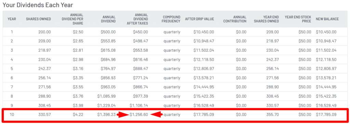Select the Year End Stock Price header

point(298,19)
